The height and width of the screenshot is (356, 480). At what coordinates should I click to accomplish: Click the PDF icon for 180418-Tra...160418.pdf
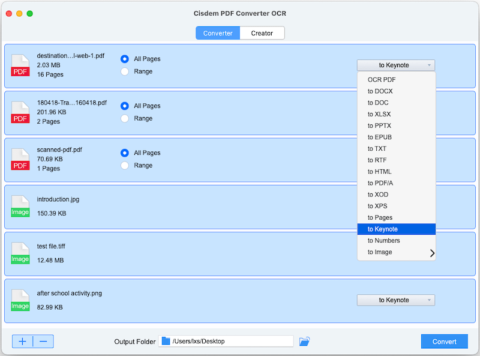tap(20, 112)
